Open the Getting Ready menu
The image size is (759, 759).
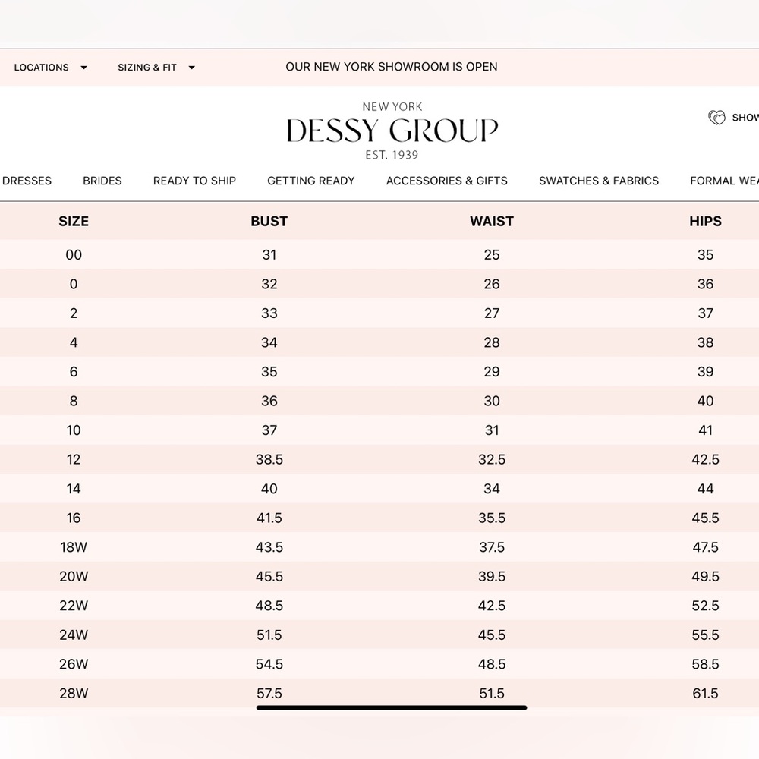(x=311, y=181)
